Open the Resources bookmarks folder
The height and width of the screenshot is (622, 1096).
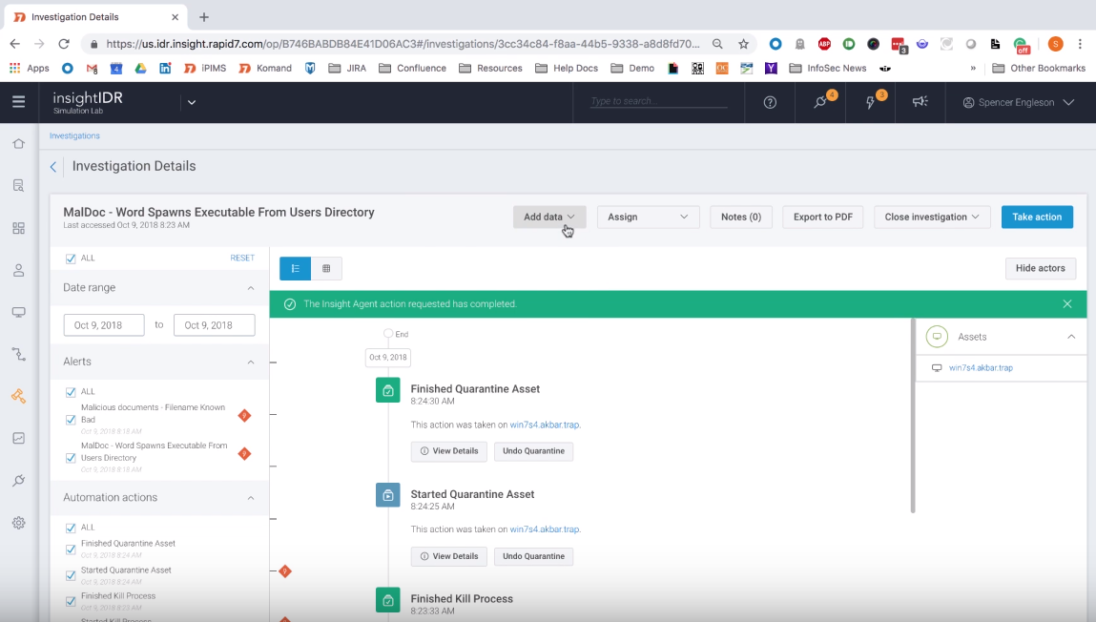[x=490, y=68]
